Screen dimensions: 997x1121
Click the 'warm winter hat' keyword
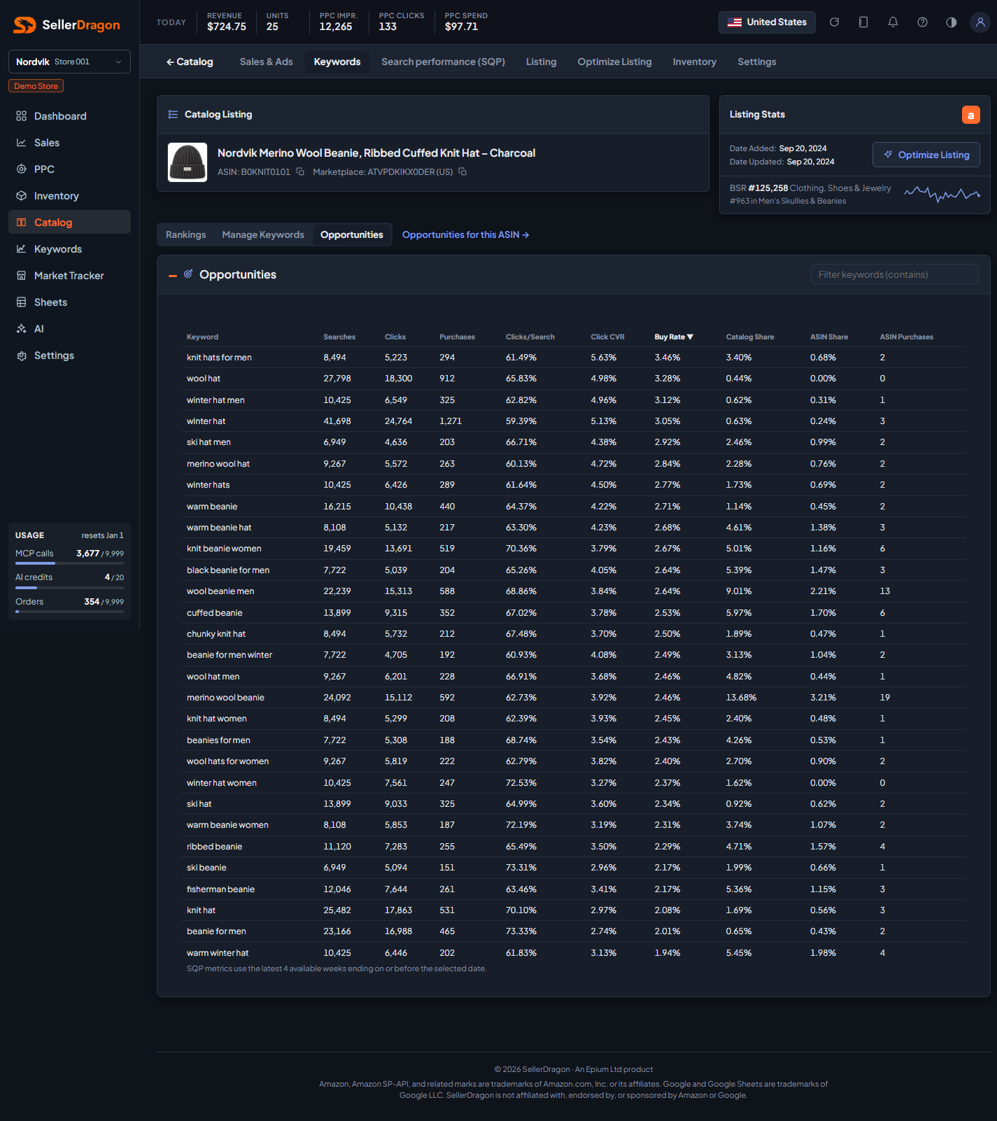click(218, 953)
